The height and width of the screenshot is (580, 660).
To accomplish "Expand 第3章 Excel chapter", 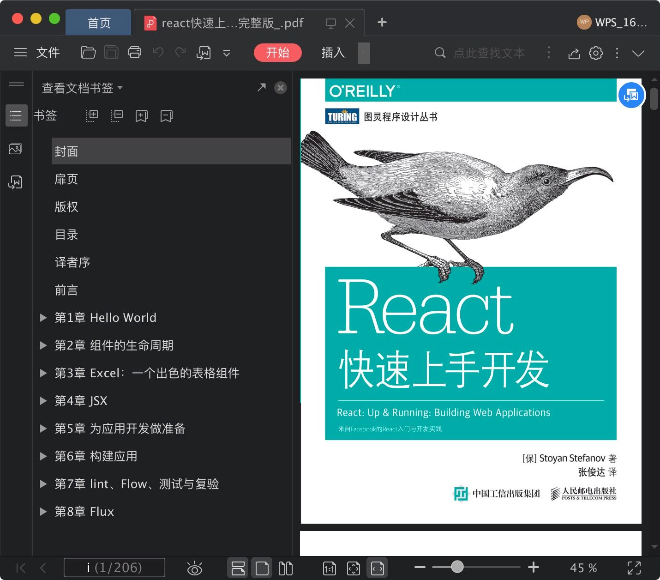I will (43, 373).
